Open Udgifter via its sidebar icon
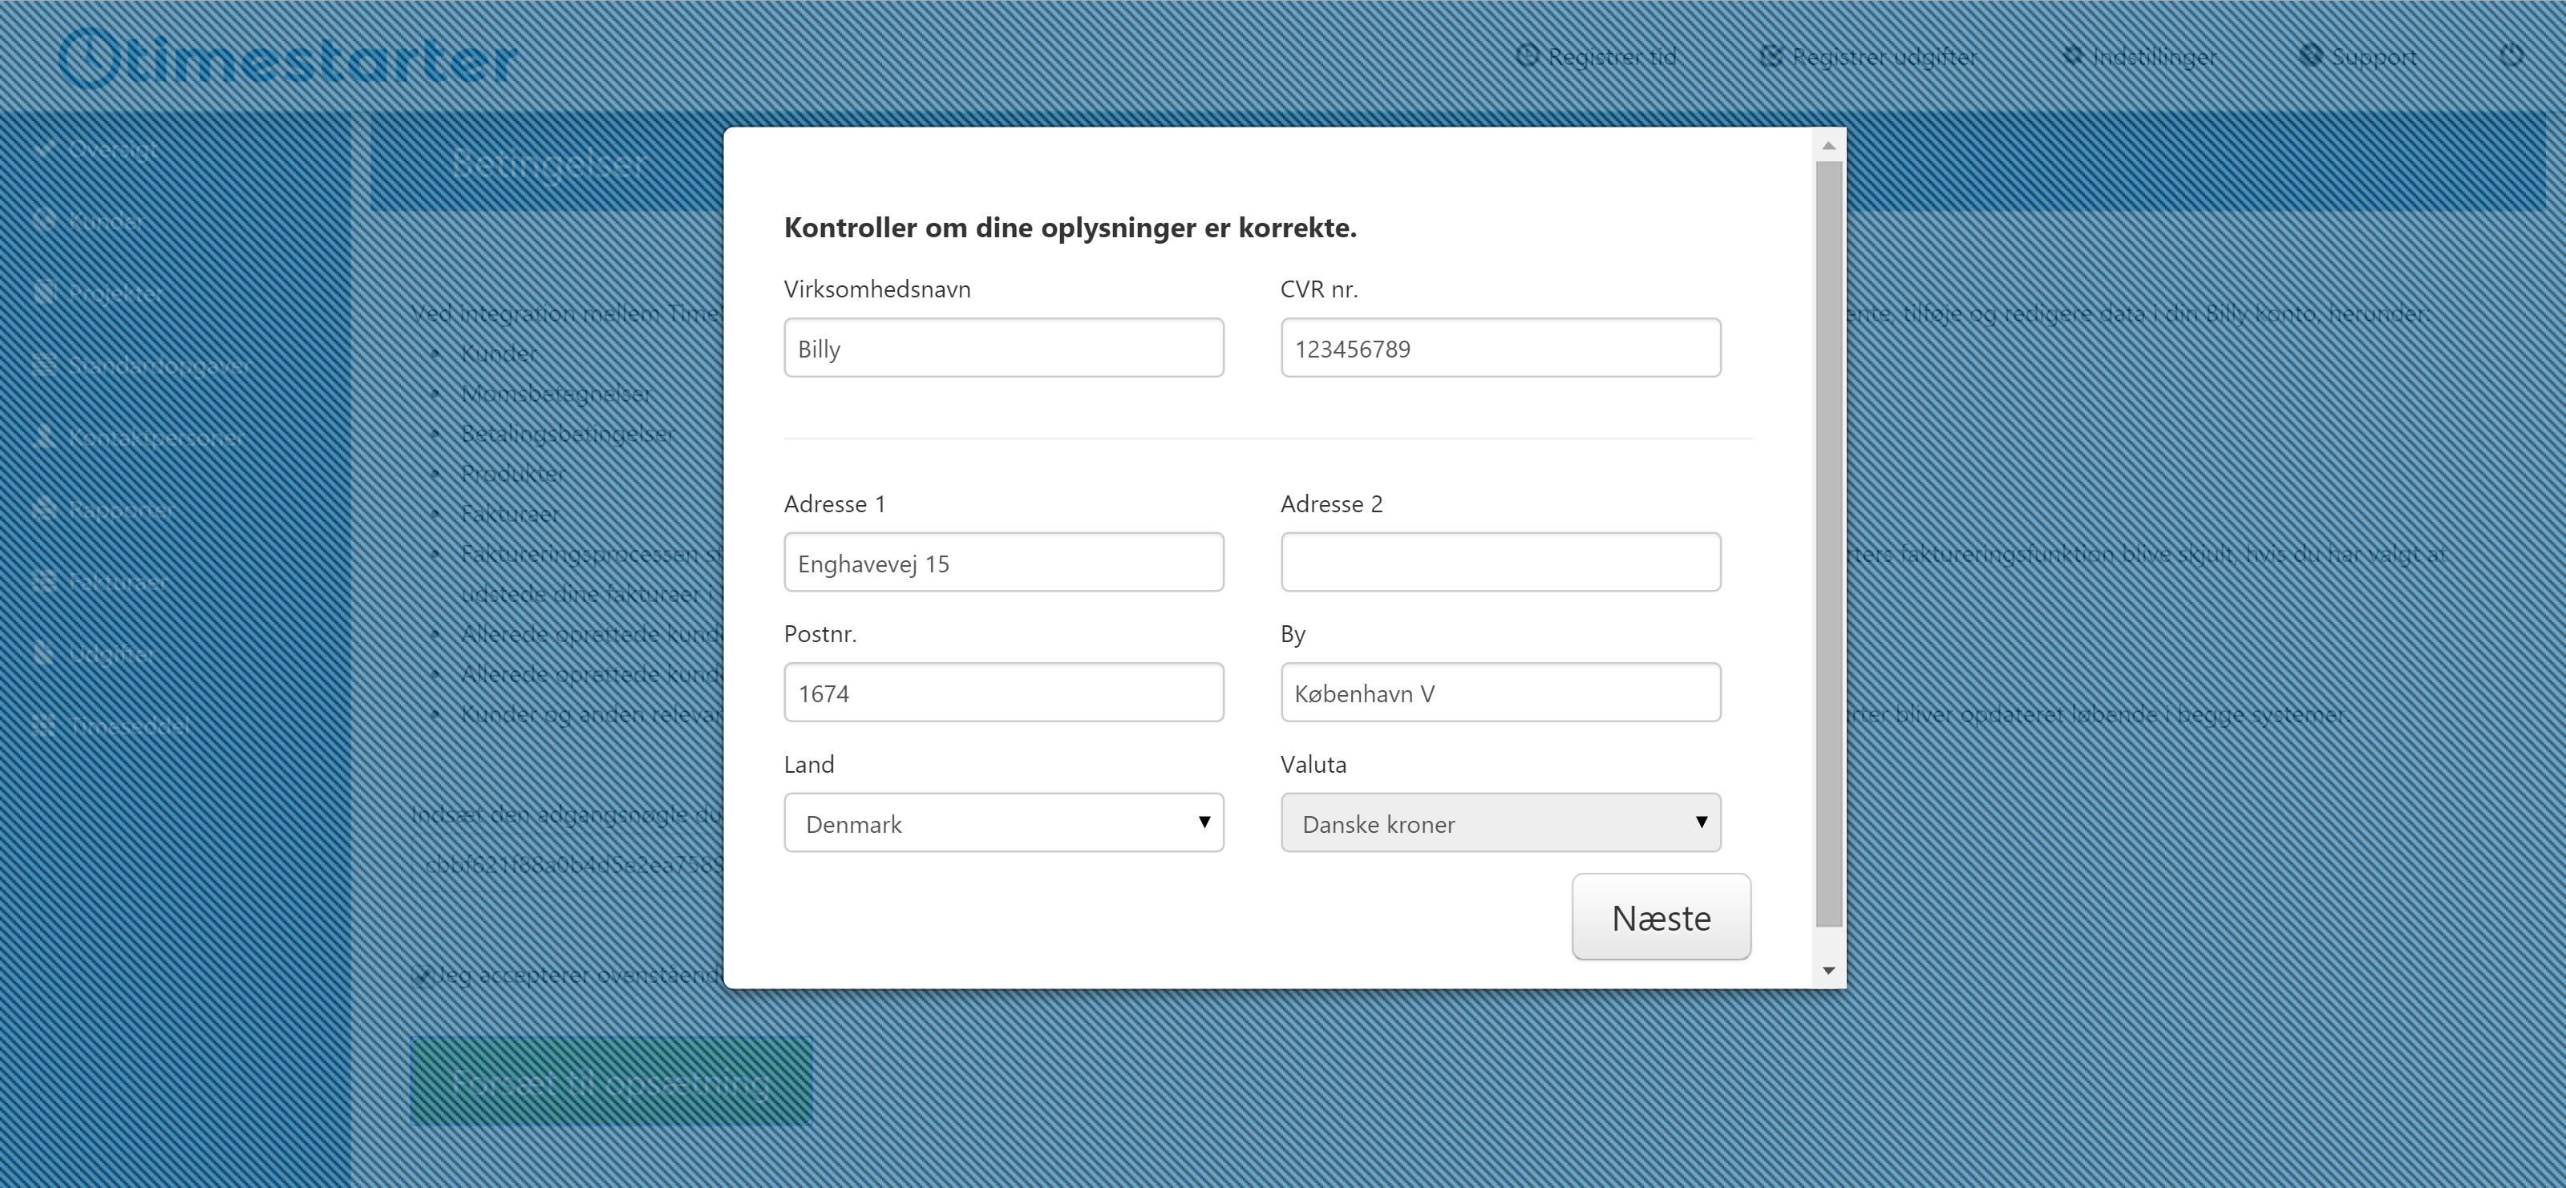The height and width of the screenshot is (1188, 2566). [x=44, y=653]
